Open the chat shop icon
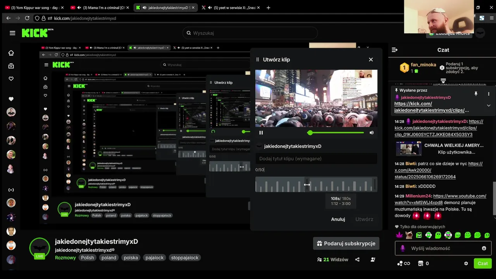496x279 pixels. click(x=420, y=263)
